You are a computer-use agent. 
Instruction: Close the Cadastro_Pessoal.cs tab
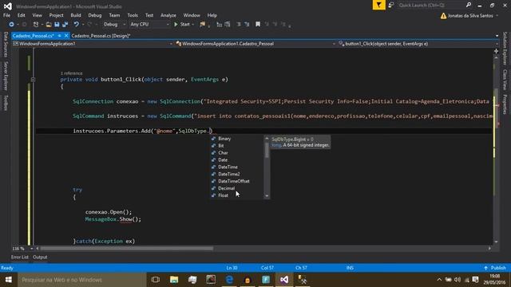(x=66, y=36)
